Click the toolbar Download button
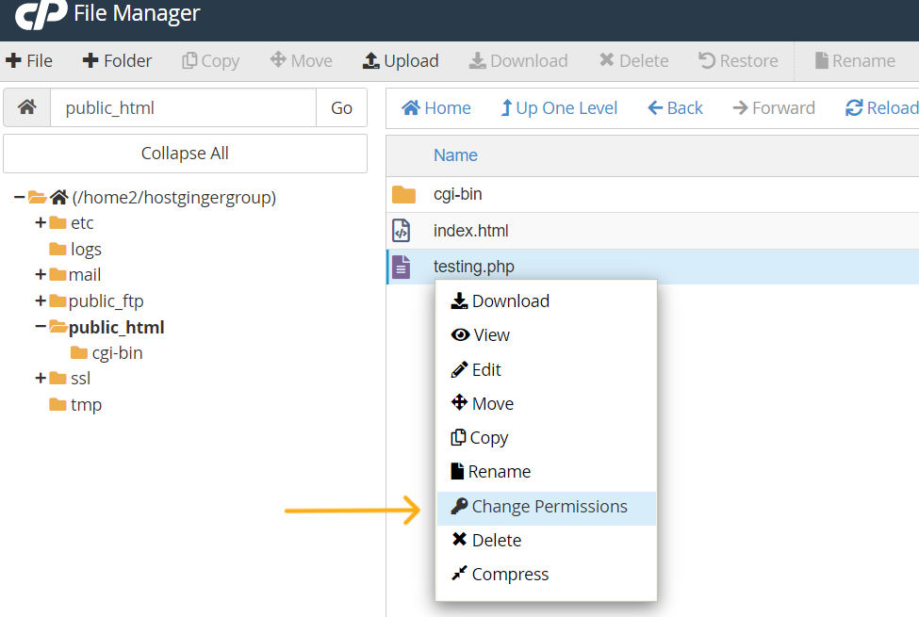 tap(518, 60)
